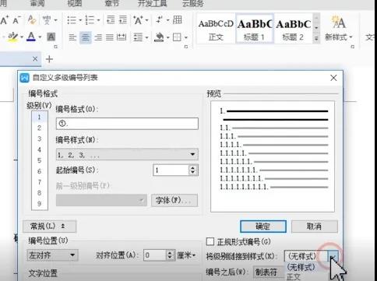The width and height of the screenshot is (377, 281).
Task: Open the bullets dropdown arrow
Action: (80, 20)
